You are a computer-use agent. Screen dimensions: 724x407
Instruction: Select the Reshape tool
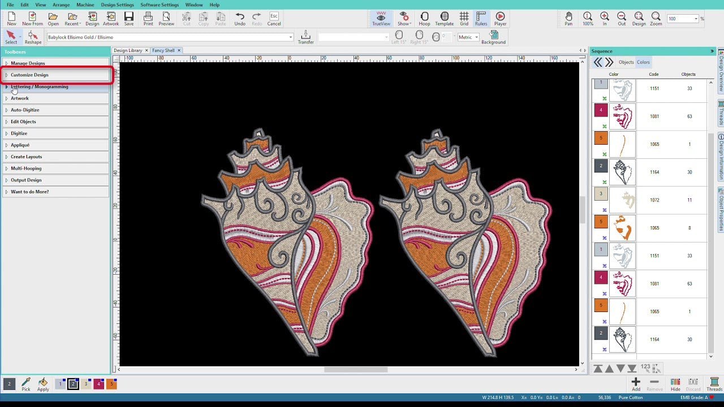tap(32, 37)
